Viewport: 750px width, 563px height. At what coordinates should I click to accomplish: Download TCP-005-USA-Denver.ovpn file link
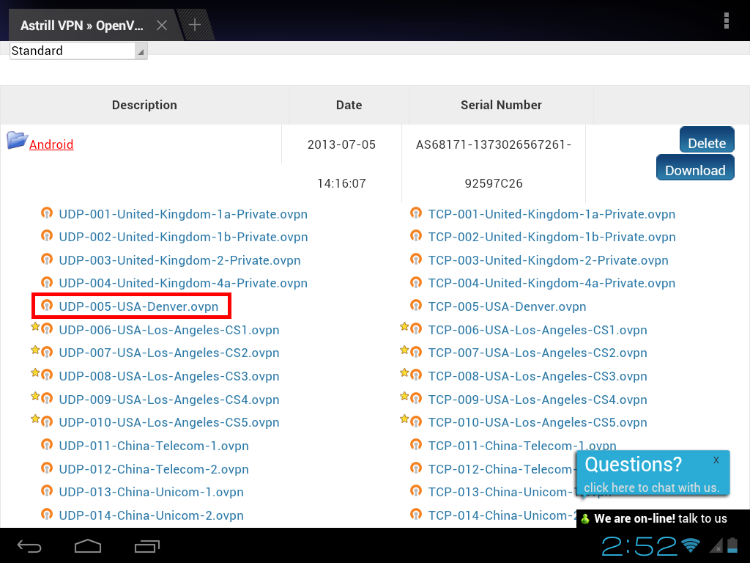pos(507,306)
